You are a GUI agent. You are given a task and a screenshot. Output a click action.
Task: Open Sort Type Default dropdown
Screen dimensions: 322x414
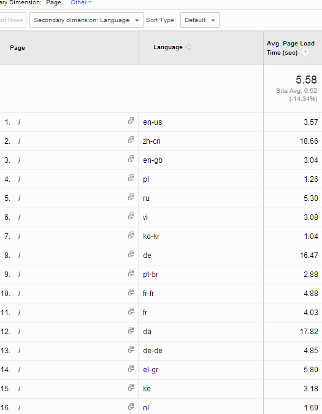pos(199,20)
